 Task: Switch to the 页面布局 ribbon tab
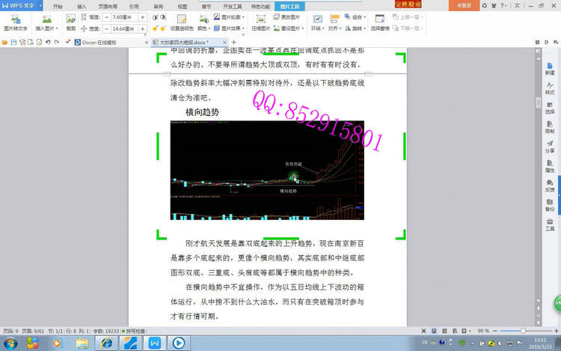(x=108, y=4)
